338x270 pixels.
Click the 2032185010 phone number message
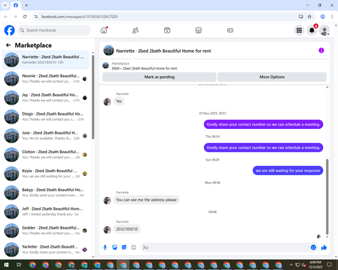(126, 229)
